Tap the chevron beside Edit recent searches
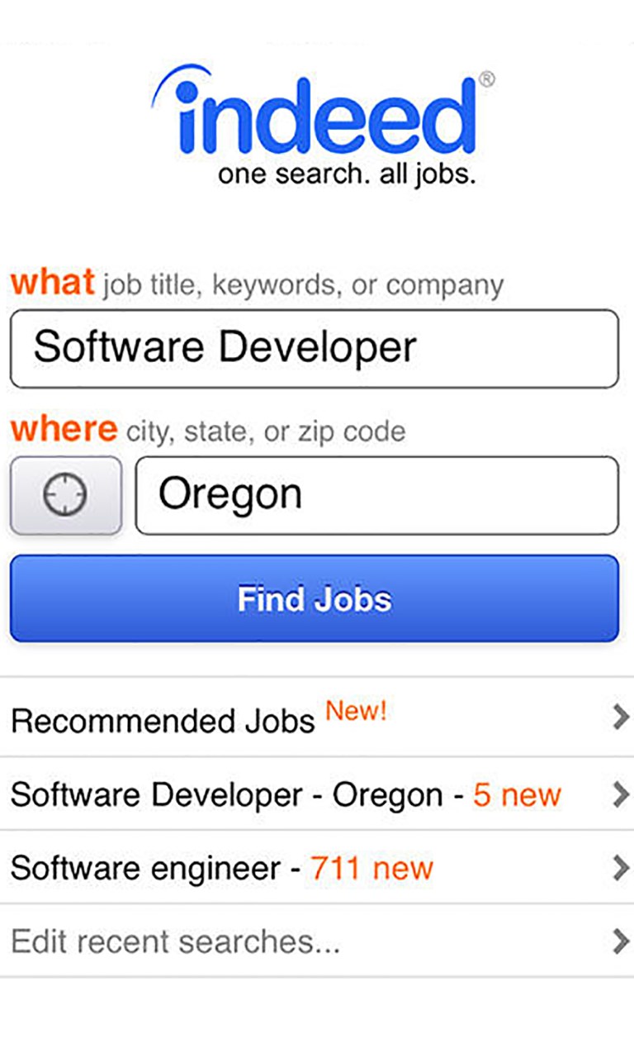 click(621, 941)
